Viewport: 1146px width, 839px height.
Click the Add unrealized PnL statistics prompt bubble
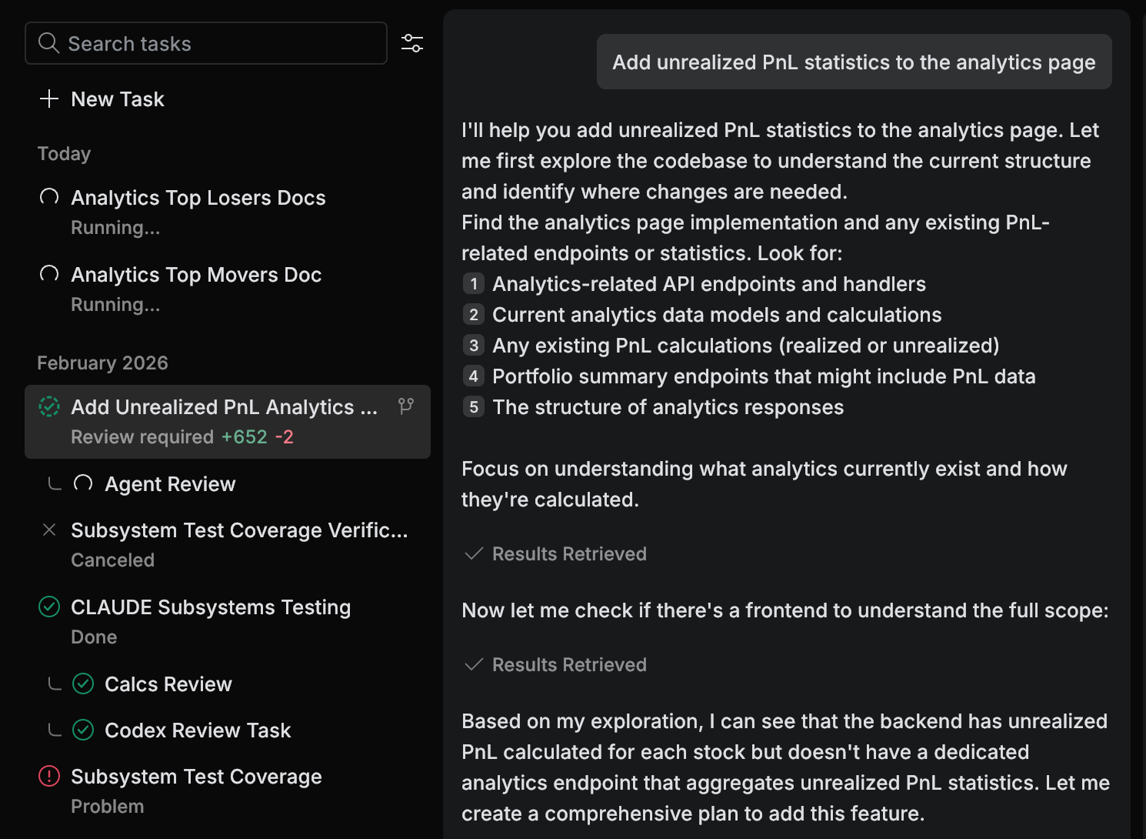pyautogui.click(x=855, y=62)
